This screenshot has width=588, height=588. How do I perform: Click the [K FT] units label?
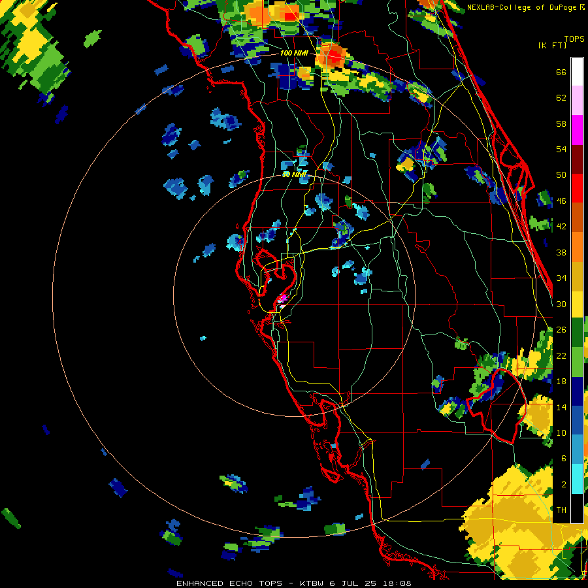coord(552,45)
